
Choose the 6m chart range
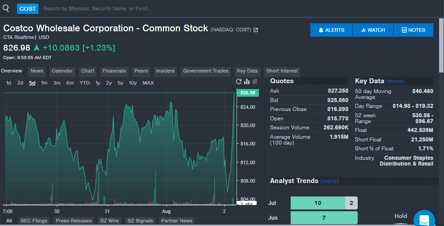click(70, 83)
